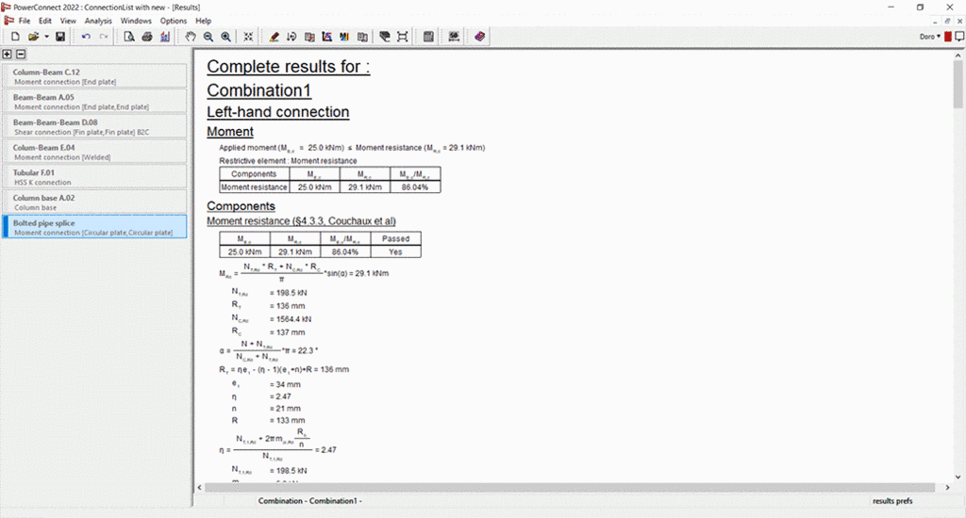Screen dimensions: 966x518
Task: Select the pan hand tool
Action: 191,37
